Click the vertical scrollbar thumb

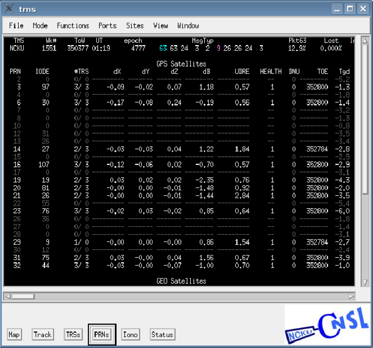[x=365, y=119]
